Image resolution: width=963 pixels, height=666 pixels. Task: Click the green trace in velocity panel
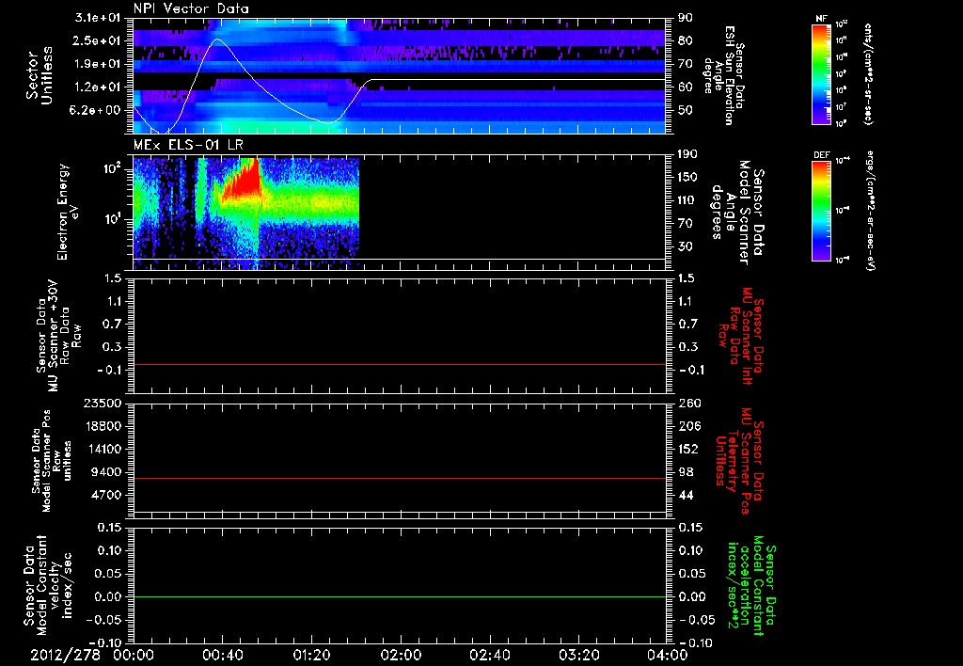[x=400, y=596]
